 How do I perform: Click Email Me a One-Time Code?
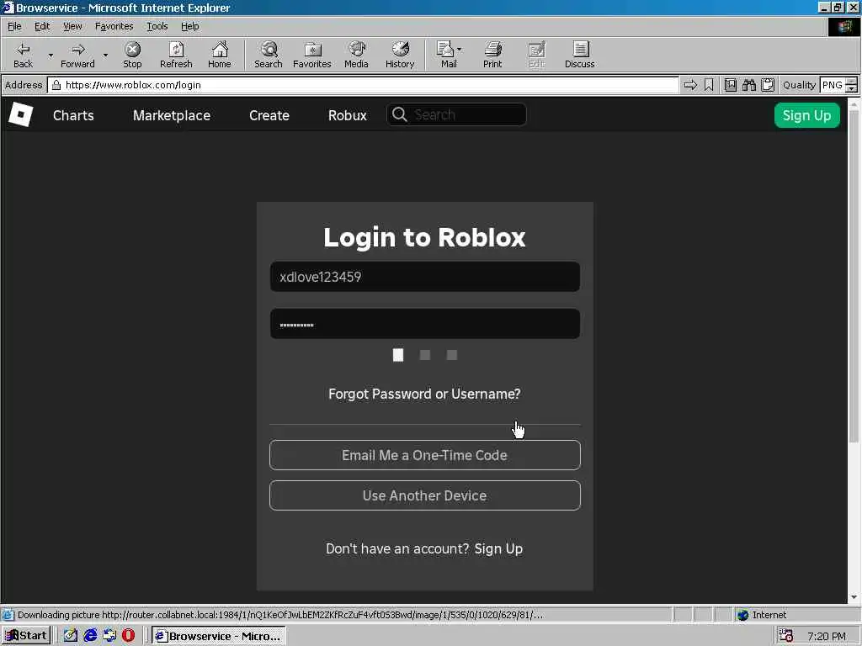(425, 455)
